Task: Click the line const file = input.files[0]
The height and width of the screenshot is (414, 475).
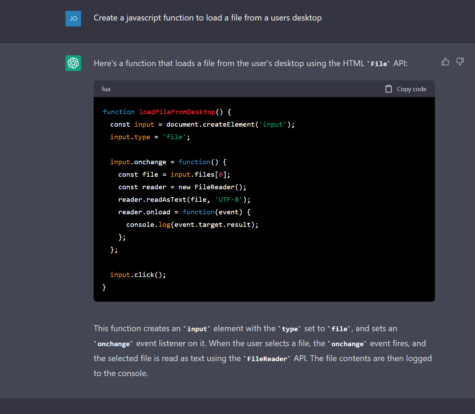Action: click(x=174, y=174)
